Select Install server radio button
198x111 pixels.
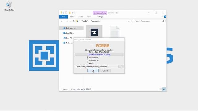(x=88, y=60)
